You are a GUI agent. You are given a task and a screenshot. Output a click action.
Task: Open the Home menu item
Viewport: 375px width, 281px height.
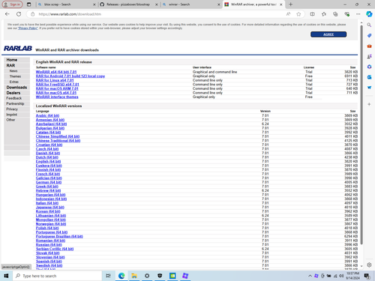(12, 60)
